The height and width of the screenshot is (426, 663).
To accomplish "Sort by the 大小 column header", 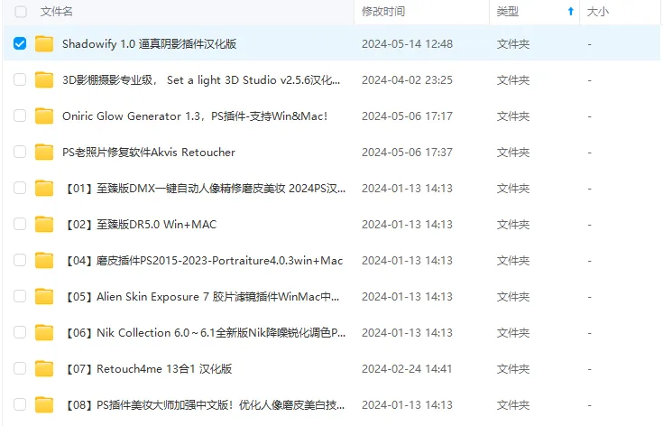I will (597, 12).
